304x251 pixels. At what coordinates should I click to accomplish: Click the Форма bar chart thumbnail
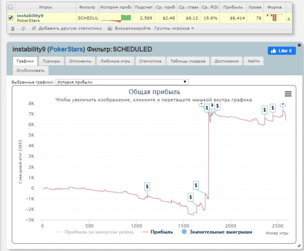[x=274, y=17]
